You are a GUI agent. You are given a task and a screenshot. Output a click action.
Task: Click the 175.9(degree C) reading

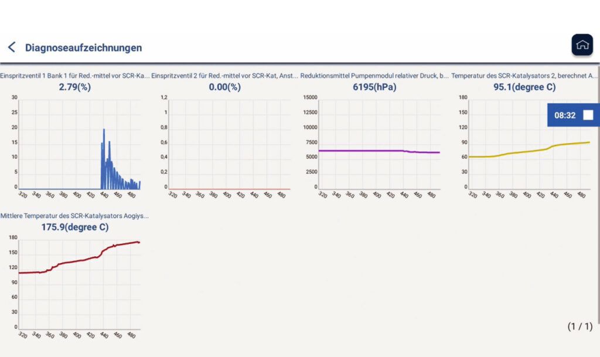click(x=74, y=227)
